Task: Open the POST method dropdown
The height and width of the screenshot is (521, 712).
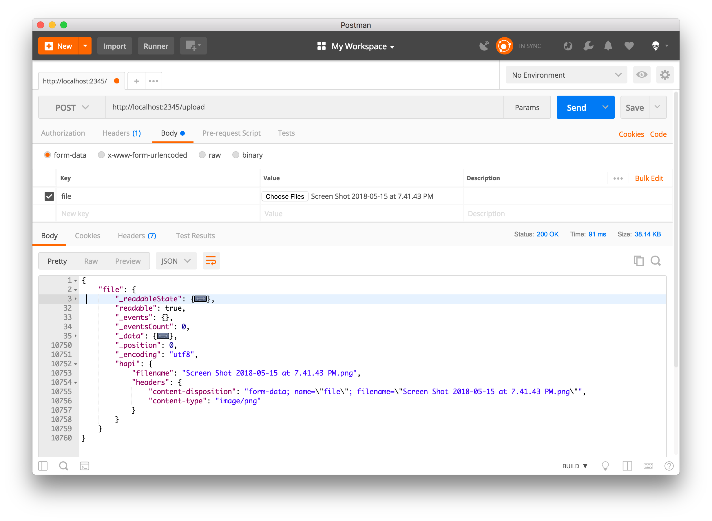Action: tap(72, 108)
